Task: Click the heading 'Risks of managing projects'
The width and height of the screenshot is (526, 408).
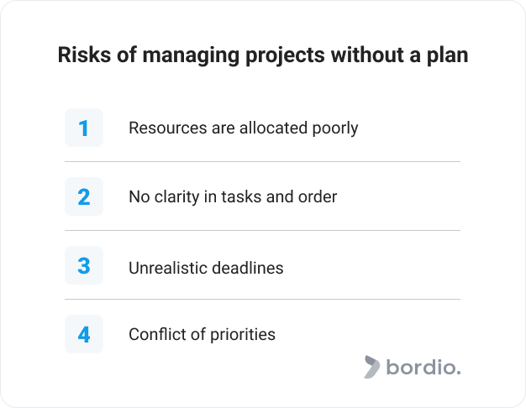Action: (x=192, y=55)
